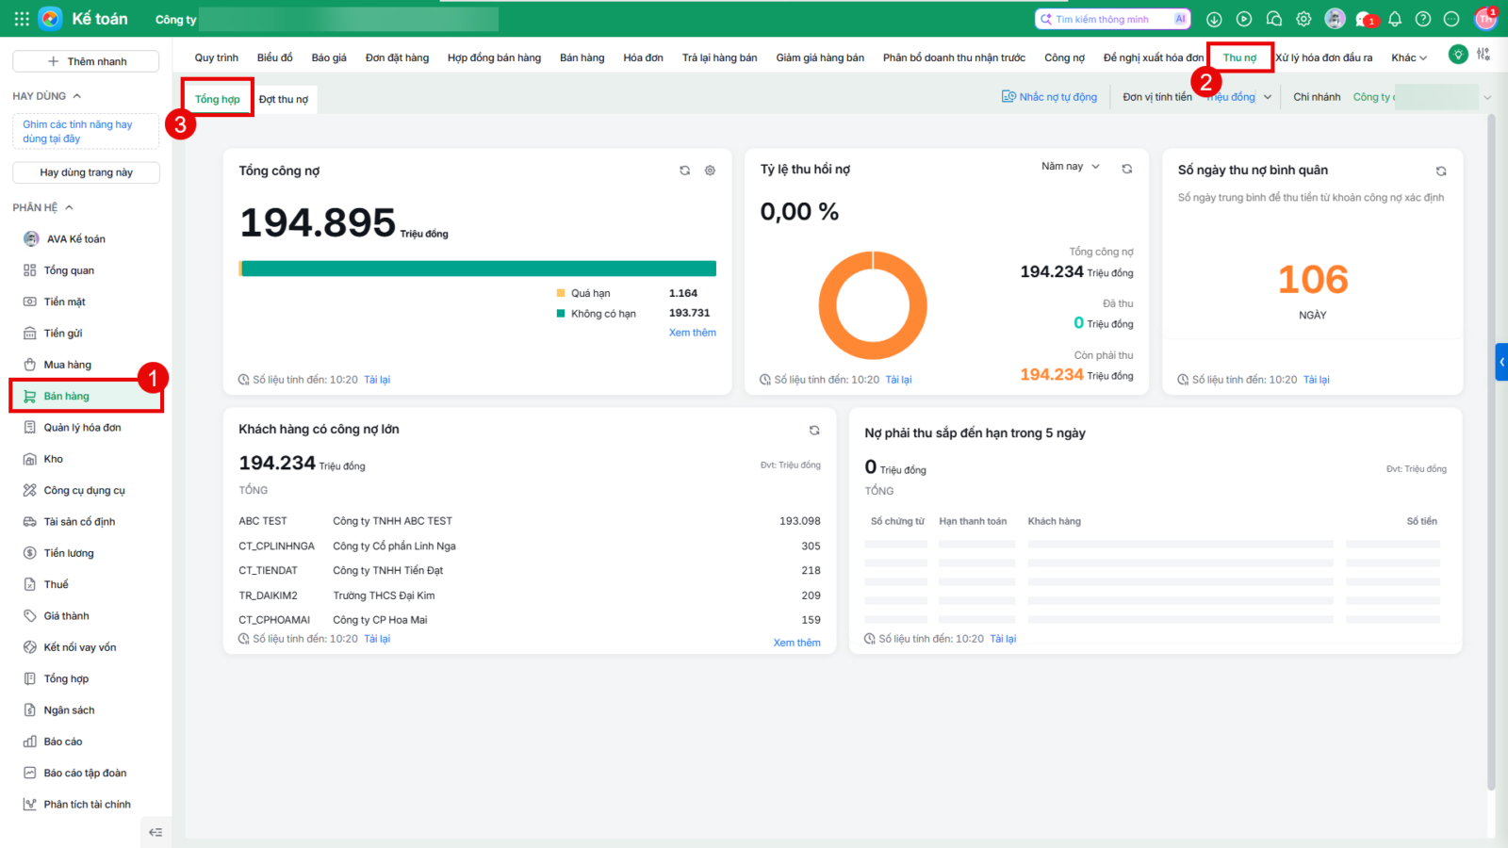1508x848 pixels.
Task: Open the Năm nay period dropdown
Action: tap(1071, 167)
